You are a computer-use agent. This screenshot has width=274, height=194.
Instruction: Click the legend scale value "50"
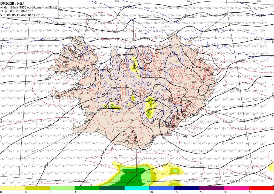tap(251, 192)
